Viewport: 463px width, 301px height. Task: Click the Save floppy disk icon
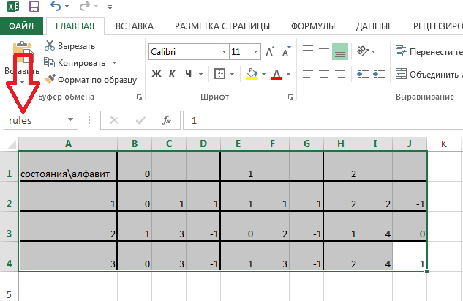coord(34,7)
